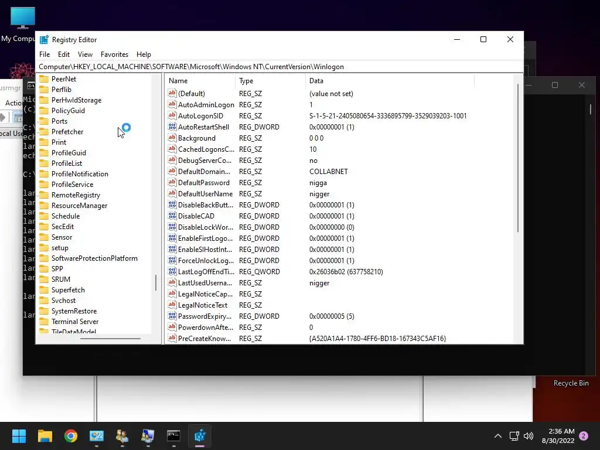Click the ForceUnlockLog... value name
This screenshot has width=600, height=450.
tap(206, 261)
